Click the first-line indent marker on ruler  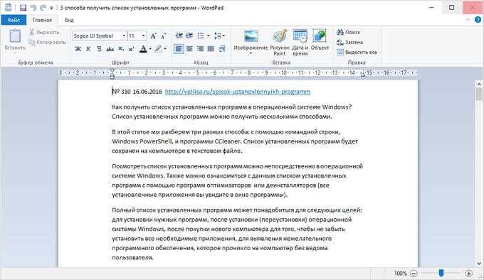pos(112,70)
